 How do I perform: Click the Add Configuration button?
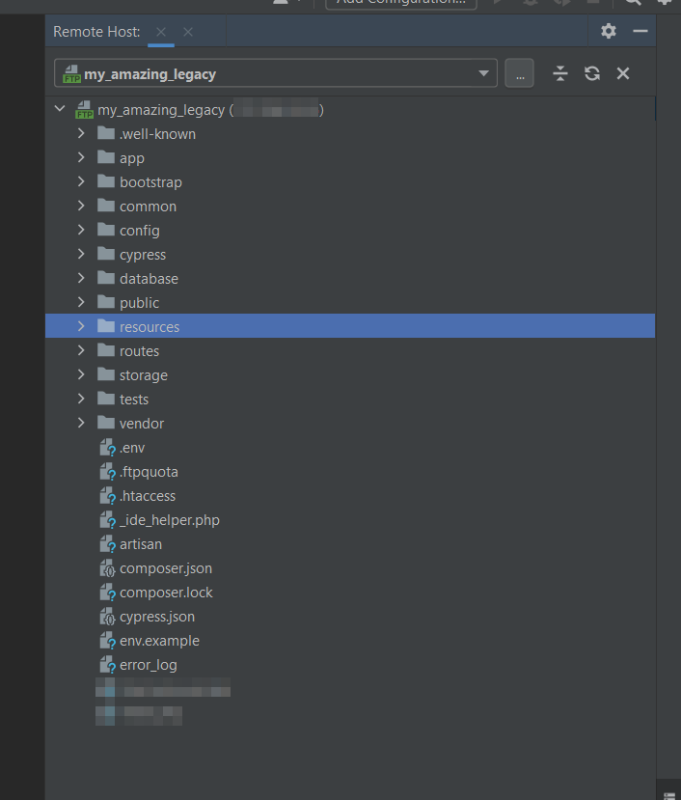[401, 3]
